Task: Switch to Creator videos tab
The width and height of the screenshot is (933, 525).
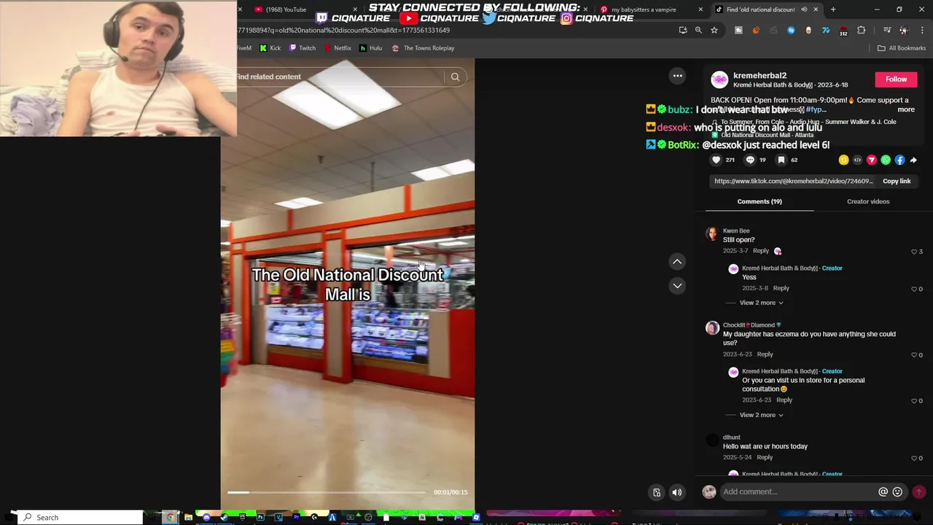Action: [868, 201]
